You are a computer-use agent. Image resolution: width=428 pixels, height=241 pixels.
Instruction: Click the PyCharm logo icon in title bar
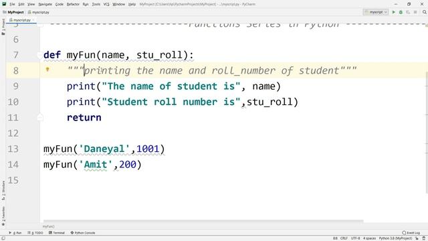4,4
